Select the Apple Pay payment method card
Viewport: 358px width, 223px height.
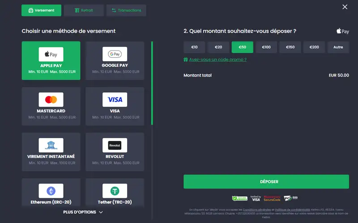coord(51,61)
